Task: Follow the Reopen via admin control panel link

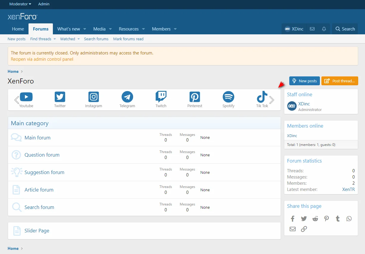Action: [x=42, y=59]
